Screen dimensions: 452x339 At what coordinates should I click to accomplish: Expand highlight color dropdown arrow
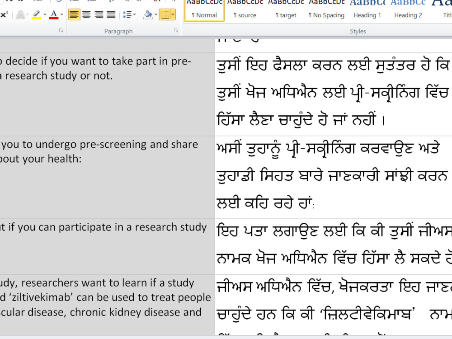pos(45,14)
